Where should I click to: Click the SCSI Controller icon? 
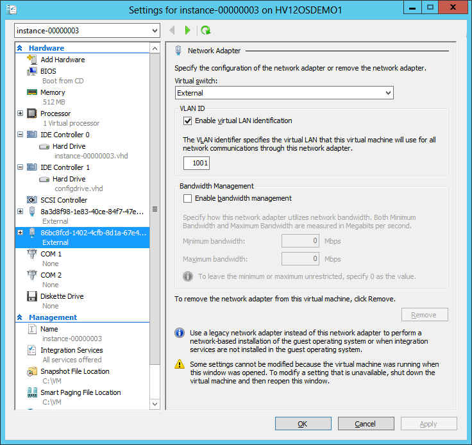(32, 200)
